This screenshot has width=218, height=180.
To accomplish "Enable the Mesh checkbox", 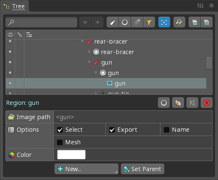I will point(60,142).
